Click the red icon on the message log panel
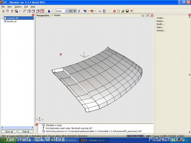 click(36, 124)
